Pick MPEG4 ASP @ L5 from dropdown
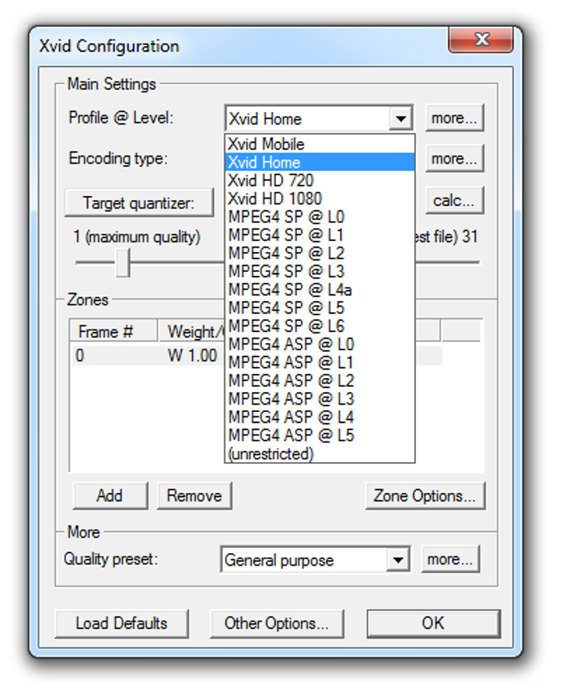This screenshot has height=699, width=567. [319, 435]
